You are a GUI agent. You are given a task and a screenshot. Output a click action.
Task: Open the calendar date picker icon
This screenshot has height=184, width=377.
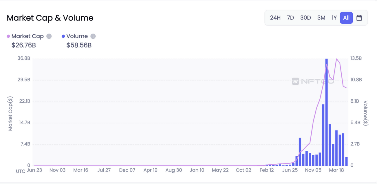[359, 18]
